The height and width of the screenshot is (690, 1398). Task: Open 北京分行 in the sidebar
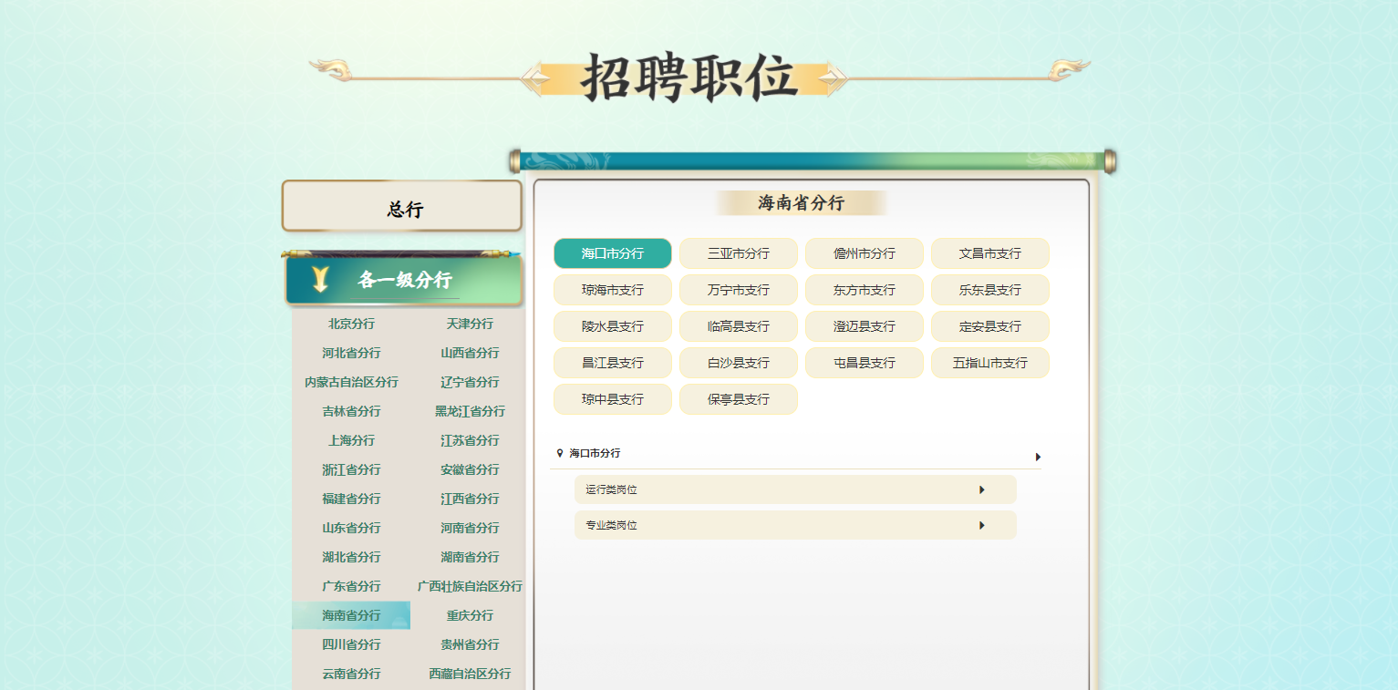(351, 324)
